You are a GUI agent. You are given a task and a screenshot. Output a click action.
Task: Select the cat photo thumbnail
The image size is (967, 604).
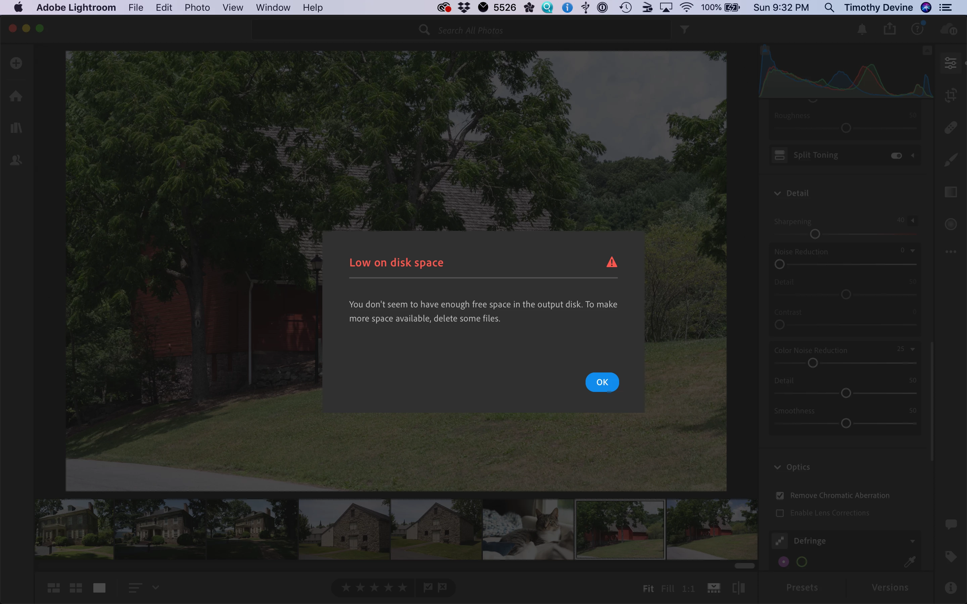point(528,529)
